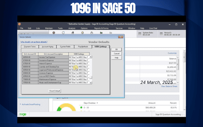Open 1099 setting for Meals and Entertainment Exp
This screenshot has width=203, height=127.
coord(79,83)
